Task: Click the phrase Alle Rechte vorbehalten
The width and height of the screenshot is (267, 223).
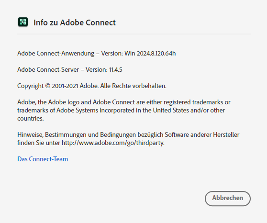Action: pyautogui.click(x=133, y=86)
